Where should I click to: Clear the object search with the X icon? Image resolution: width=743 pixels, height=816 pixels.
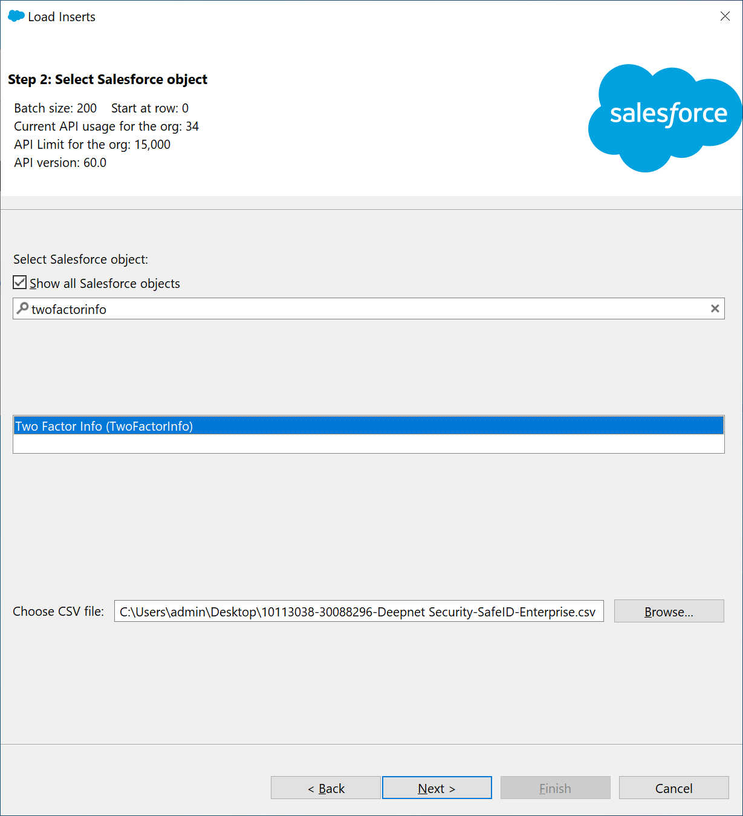(715, 308)
